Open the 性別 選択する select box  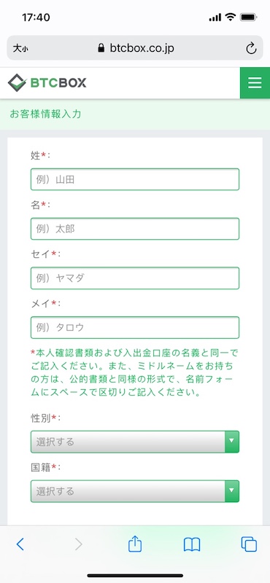pos(135,442)
